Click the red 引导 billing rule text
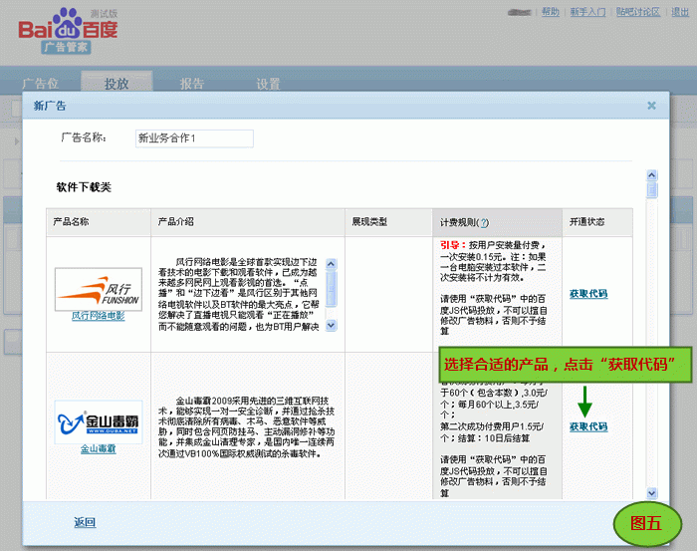This screenshot has height=551, width=697. pos(452,245)
